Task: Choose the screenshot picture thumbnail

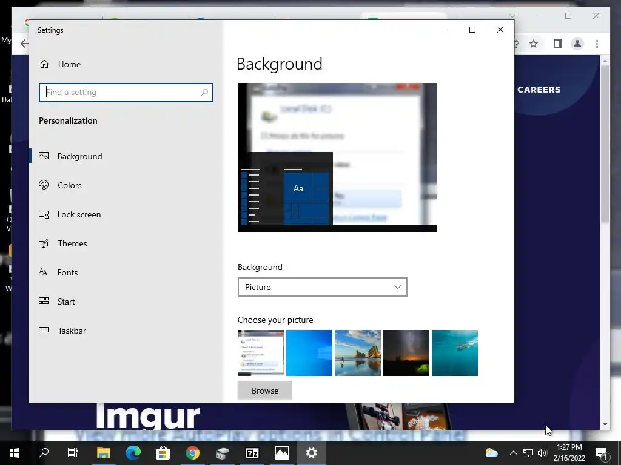Action: [x=261, y=353]
